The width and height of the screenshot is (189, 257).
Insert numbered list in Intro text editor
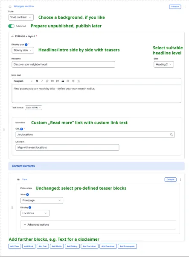pyautogui.click(x=58, y=81)
